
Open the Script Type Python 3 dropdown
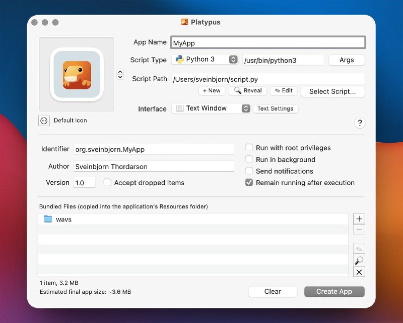pyautogui.click(x=205, y=60)
